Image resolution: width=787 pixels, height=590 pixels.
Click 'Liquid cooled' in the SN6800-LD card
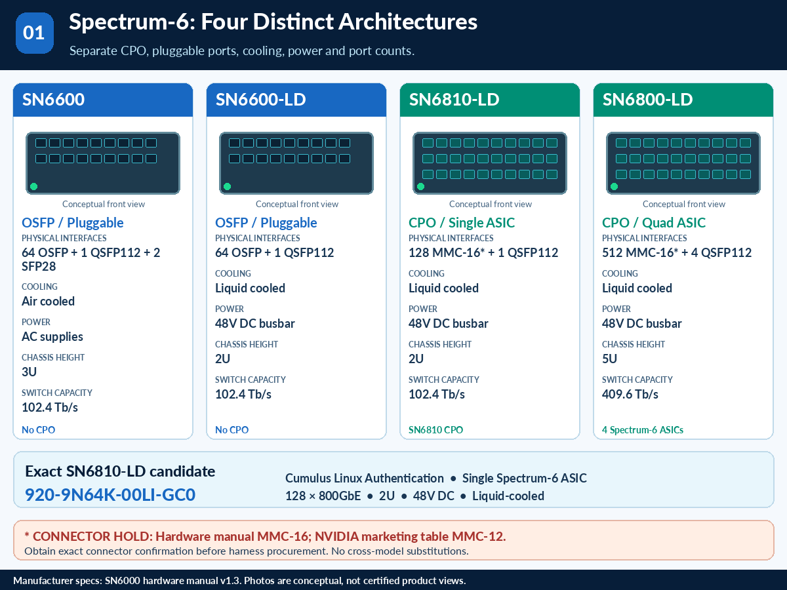pos(637,288)
